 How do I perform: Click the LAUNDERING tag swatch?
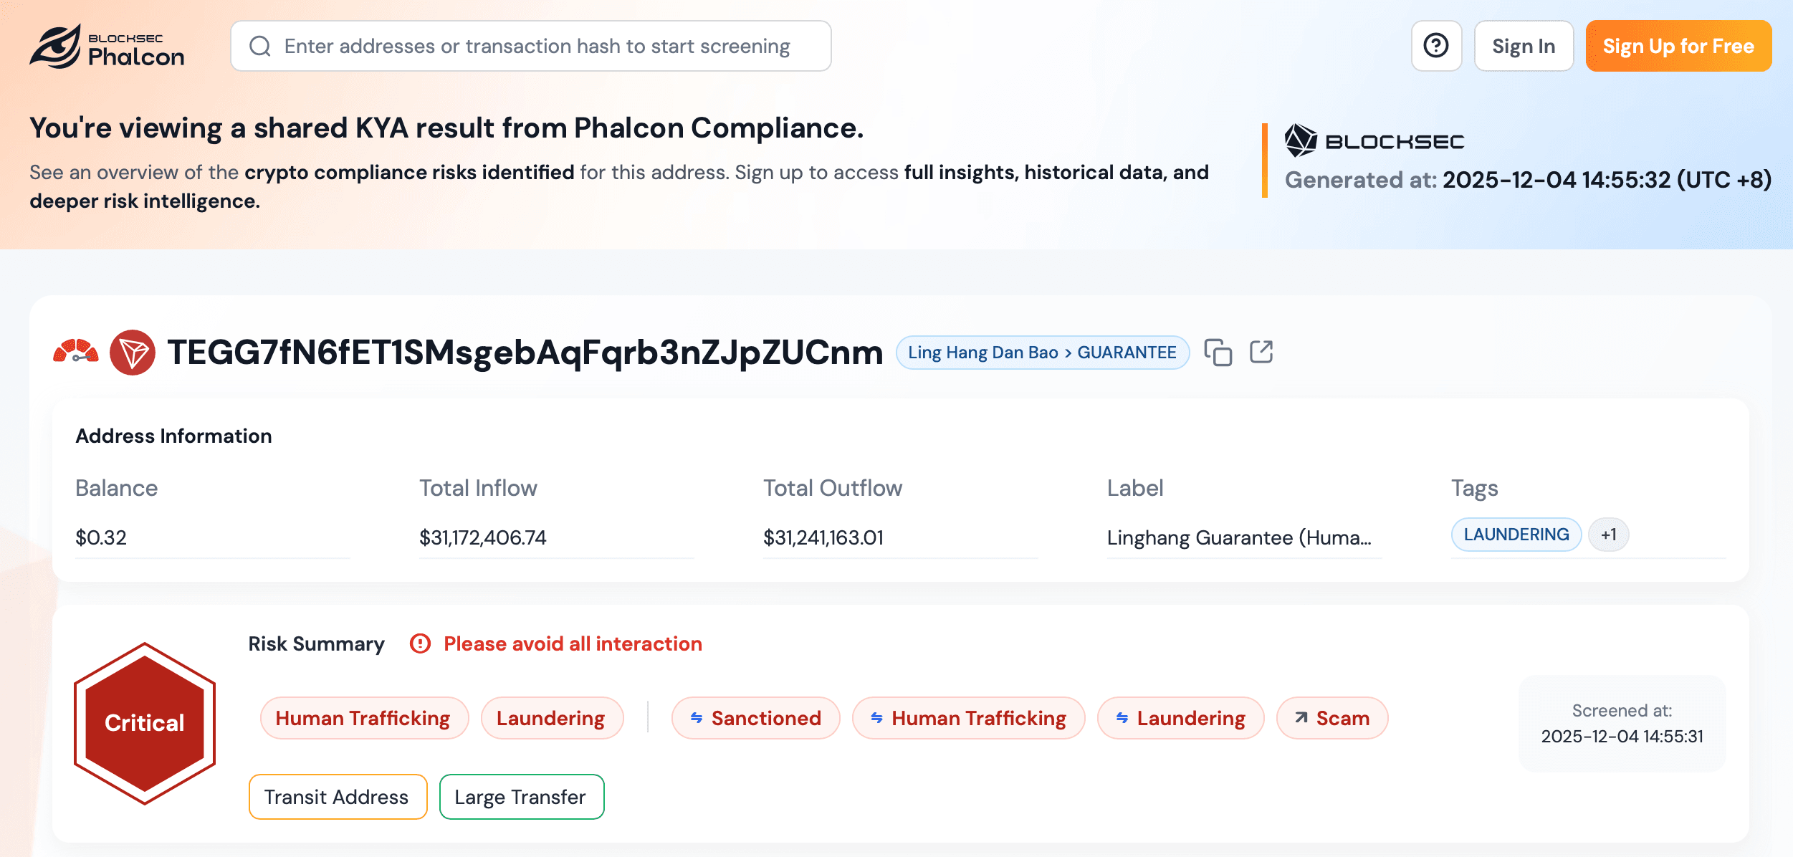[x=1516, y=535]
